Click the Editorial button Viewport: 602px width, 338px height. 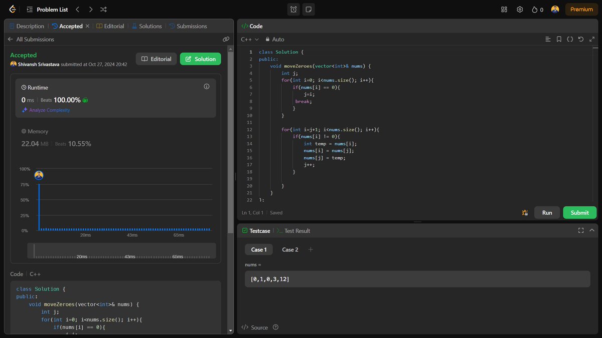[x=157, y=59]
